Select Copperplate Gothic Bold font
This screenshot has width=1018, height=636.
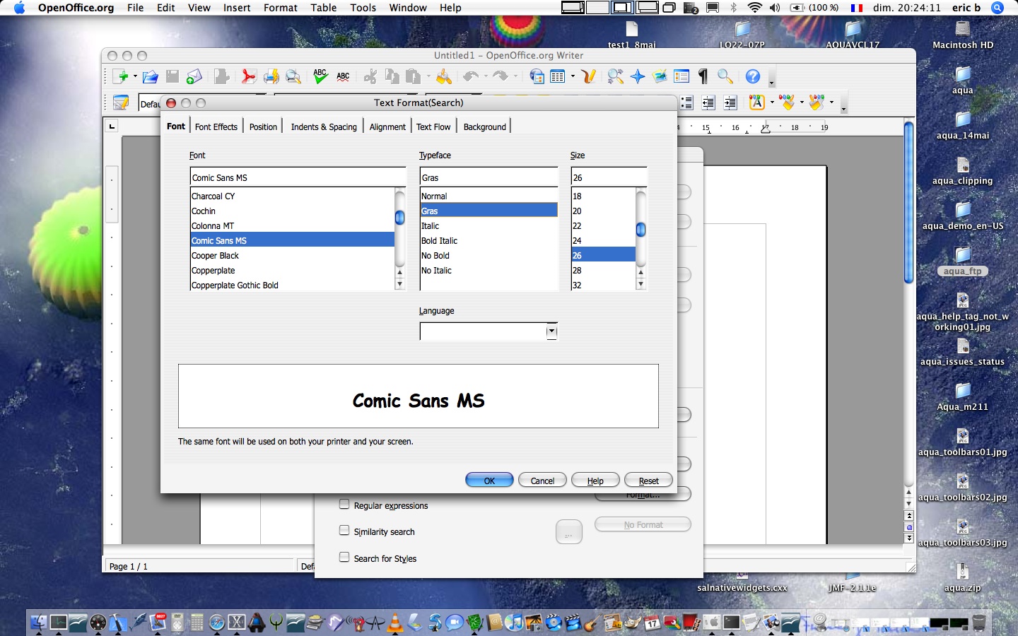292,285
